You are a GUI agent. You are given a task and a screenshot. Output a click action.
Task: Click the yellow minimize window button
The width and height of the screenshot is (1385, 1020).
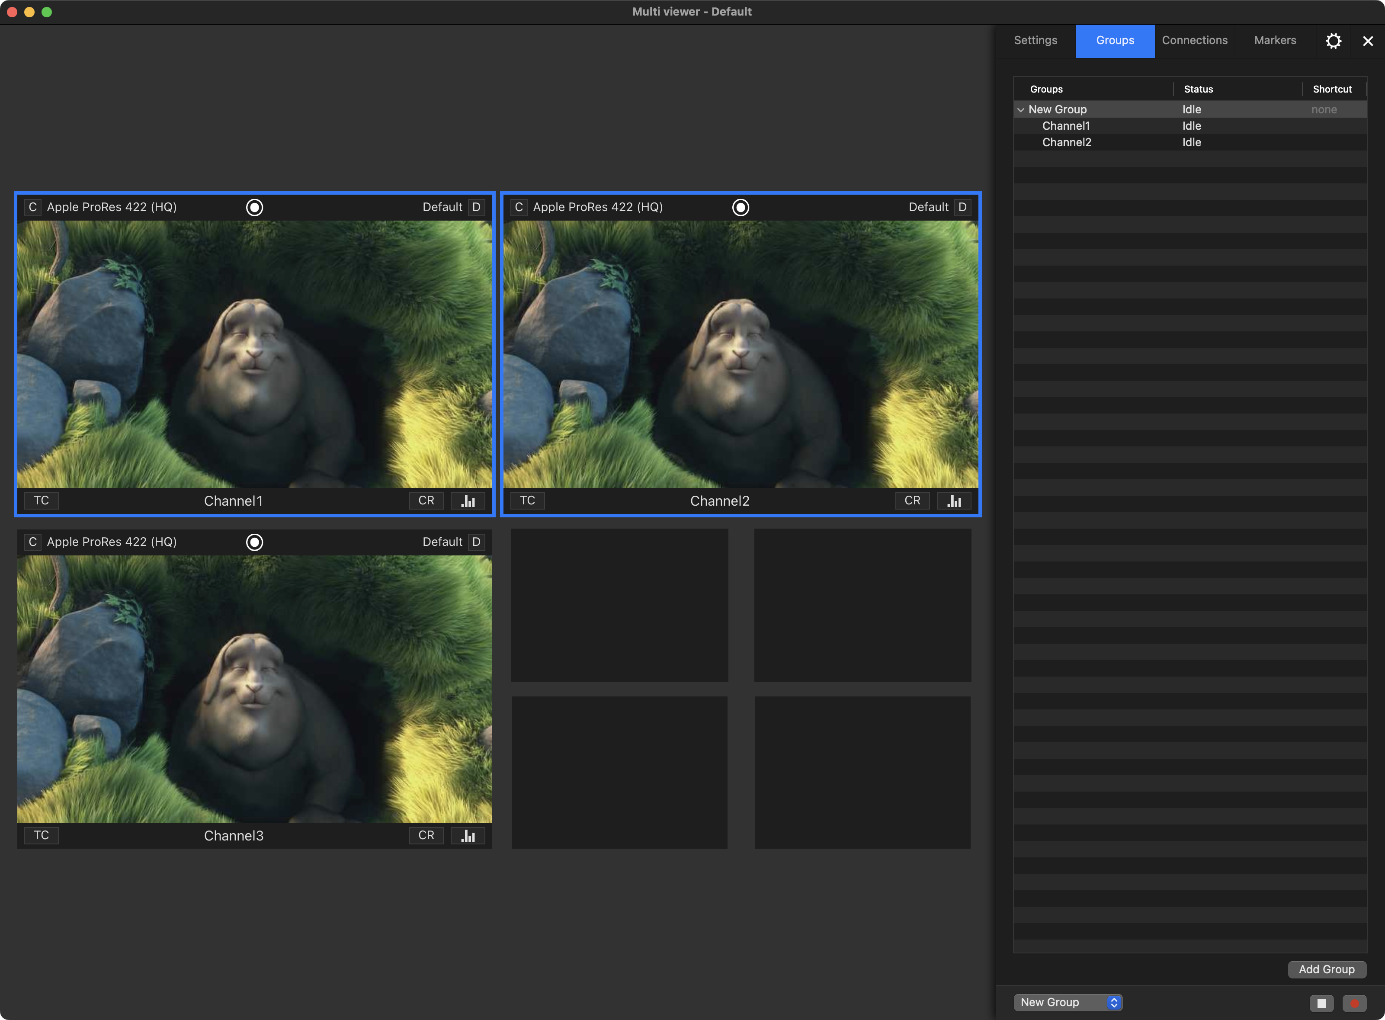click(29, 12)
